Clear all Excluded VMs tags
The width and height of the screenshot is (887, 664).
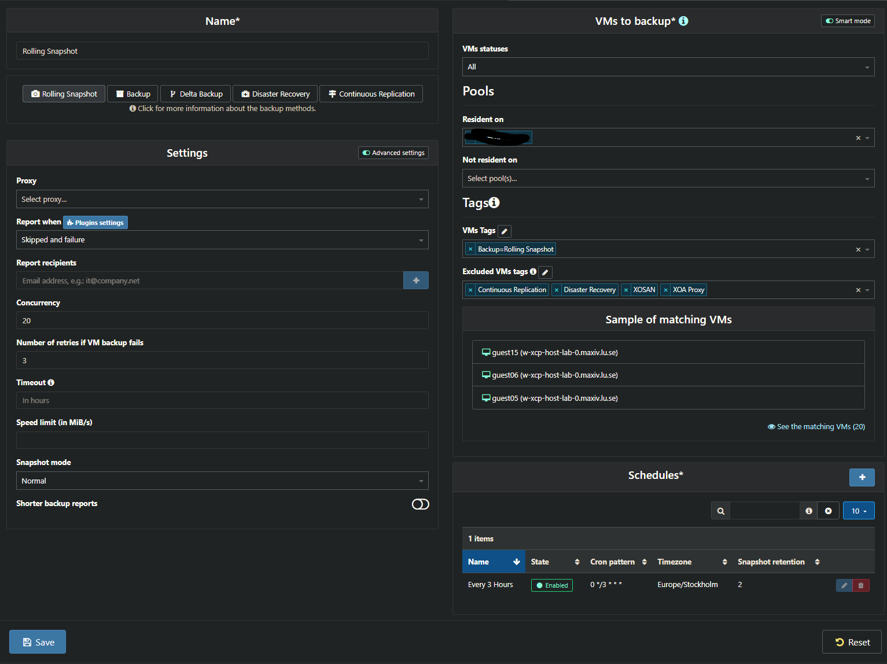click(858, 290)
